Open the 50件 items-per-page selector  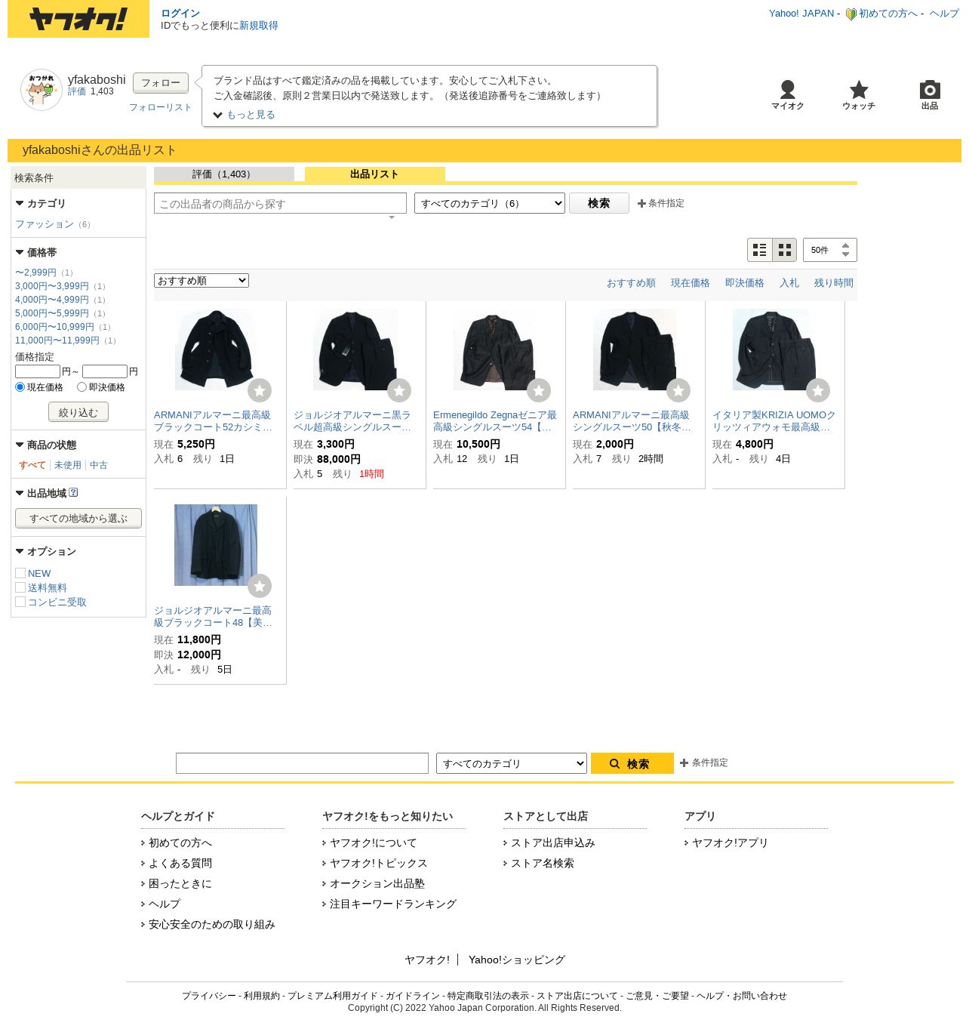click(x=829, y=250)
